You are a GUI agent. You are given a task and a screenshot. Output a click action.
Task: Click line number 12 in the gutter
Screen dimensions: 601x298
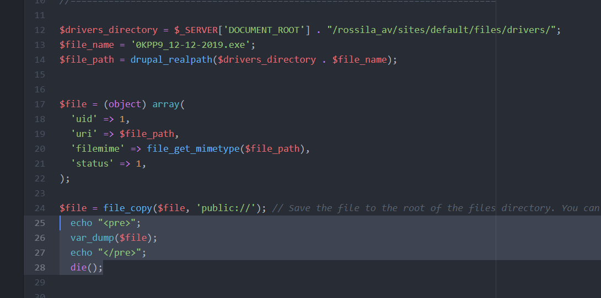point(39,30)
